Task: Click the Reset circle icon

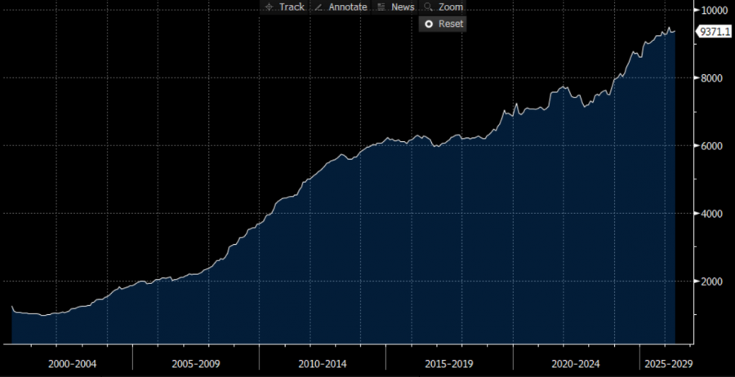Action: click(x=429, y=24)
